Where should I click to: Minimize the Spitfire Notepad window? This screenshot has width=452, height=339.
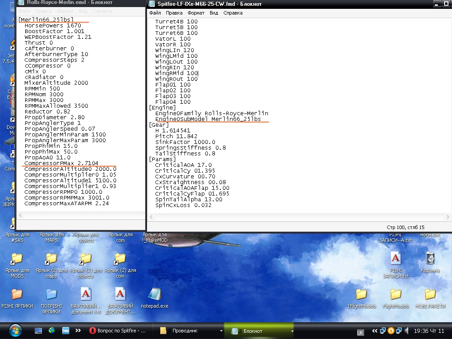click(x=437, y=4)
